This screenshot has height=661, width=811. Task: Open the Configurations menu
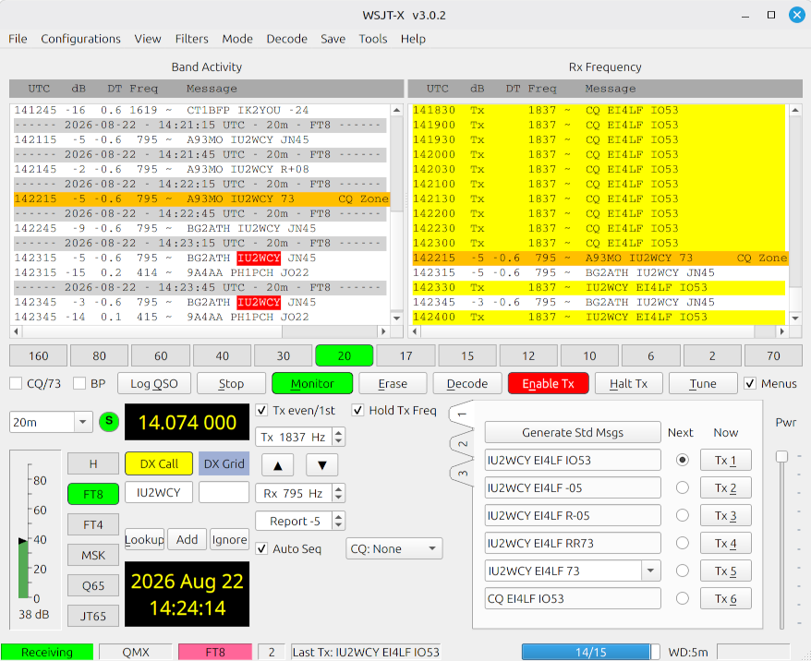[x=80, y=39]
